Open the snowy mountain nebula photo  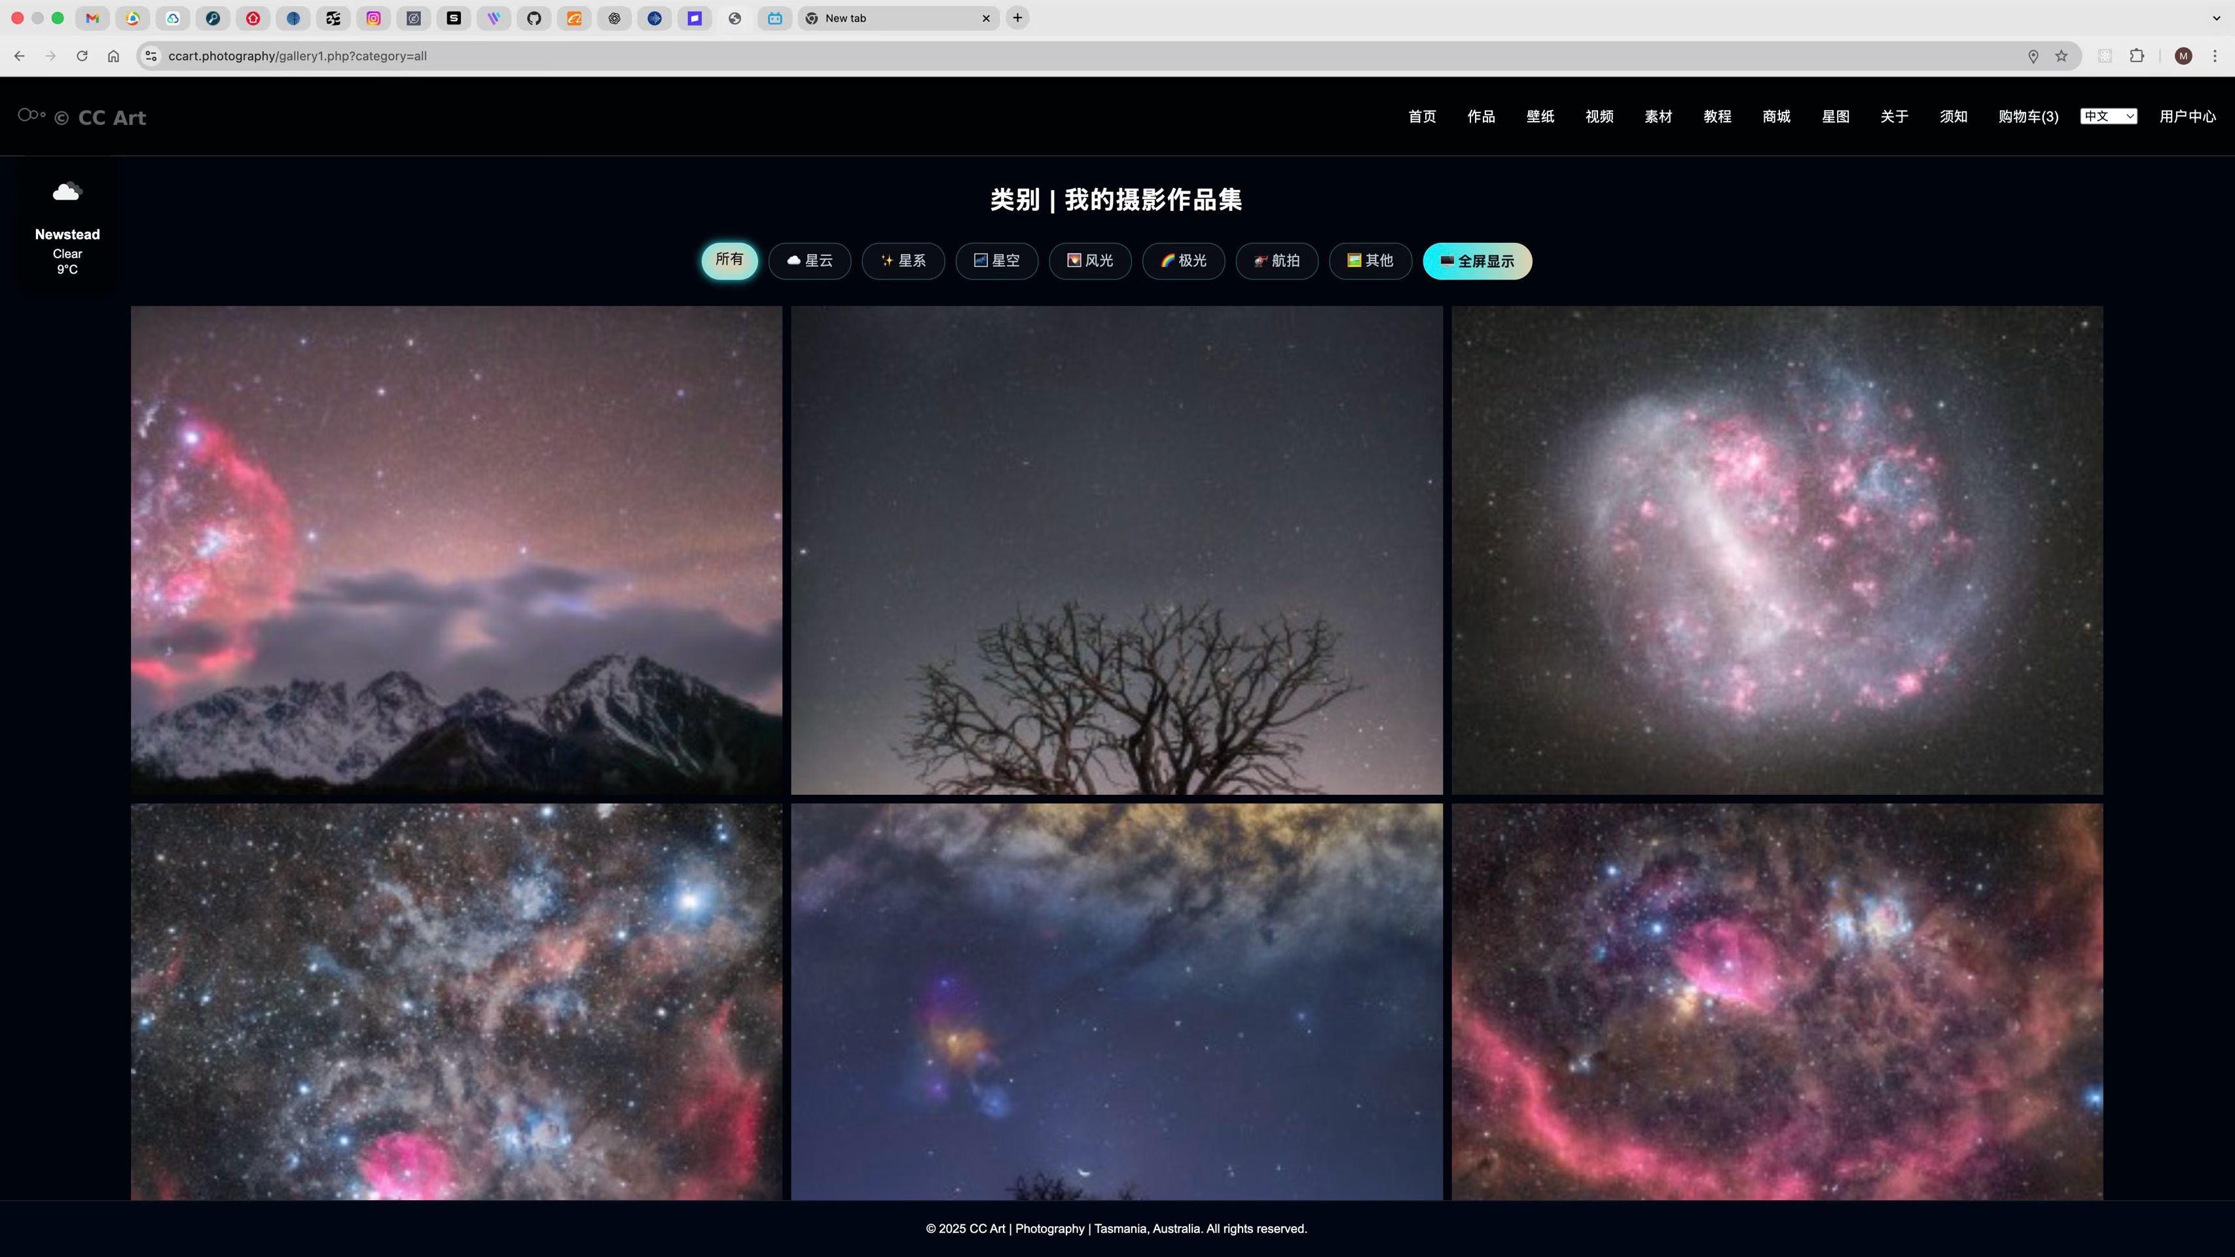pyautogui.click(x=456, y=550)
